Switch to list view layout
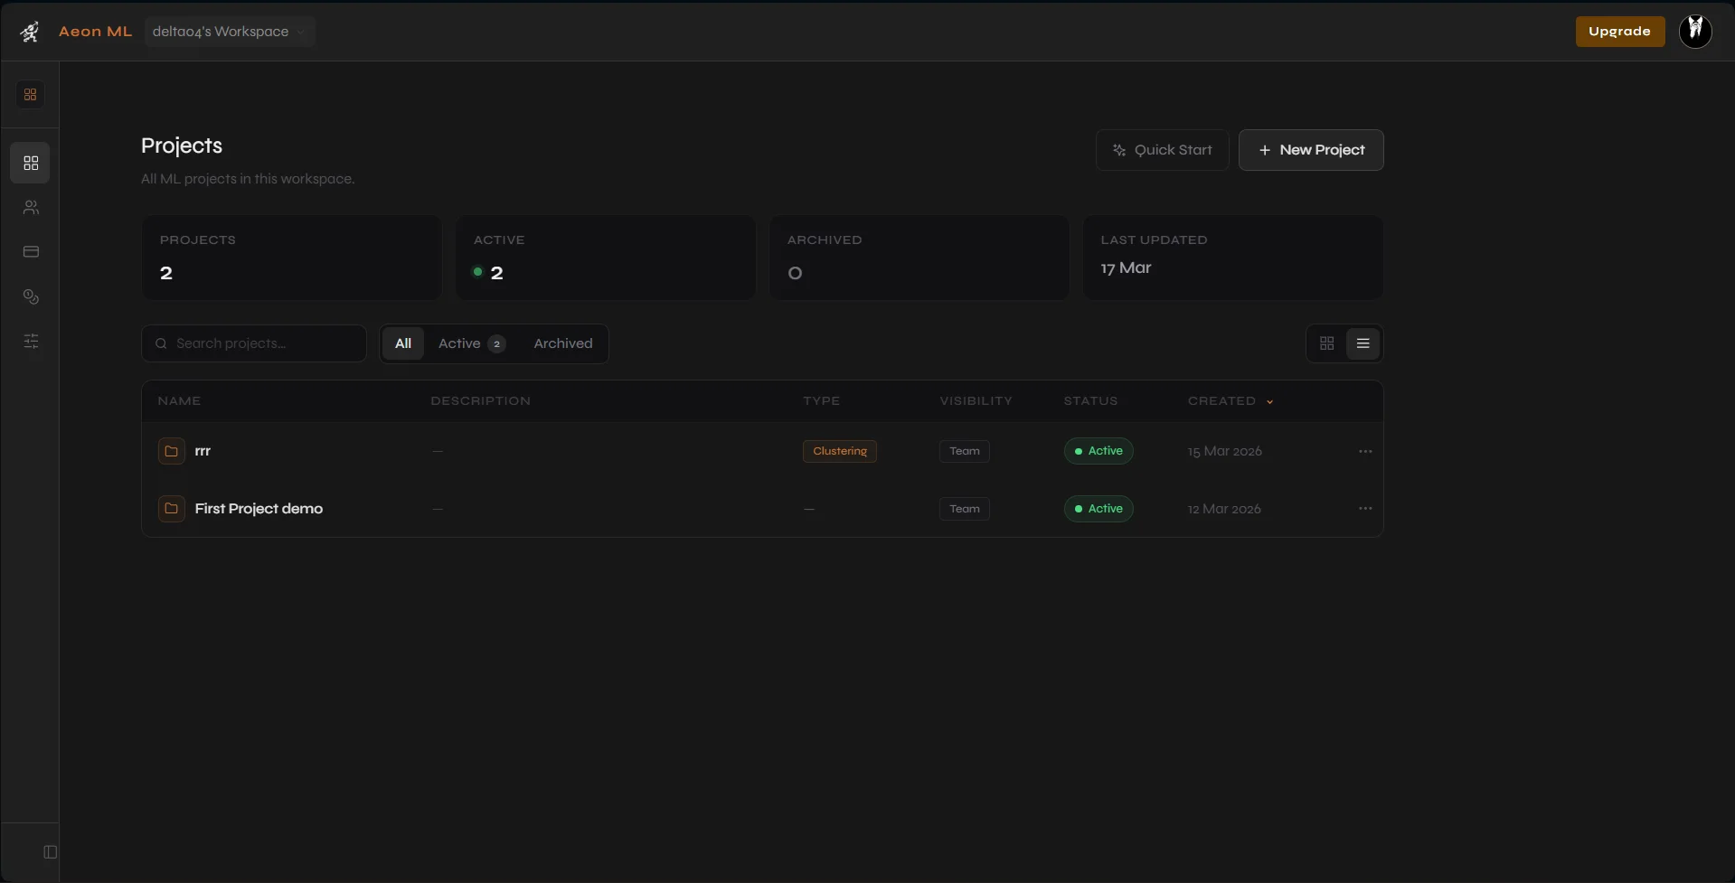1735x883 pixels. click(x=1363, y=343)
